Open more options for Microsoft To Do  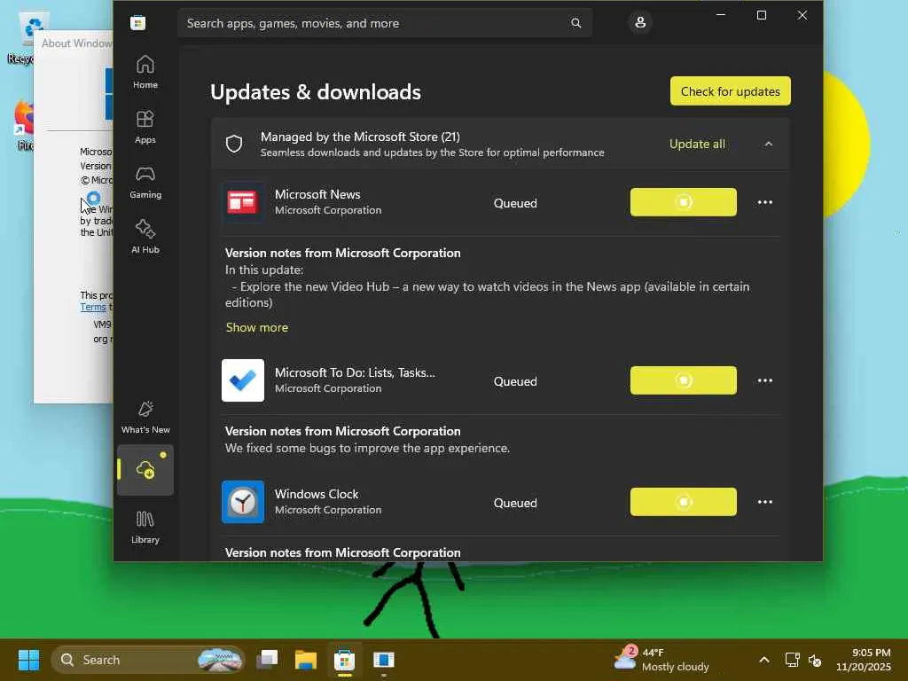click(x=765, y=380)
